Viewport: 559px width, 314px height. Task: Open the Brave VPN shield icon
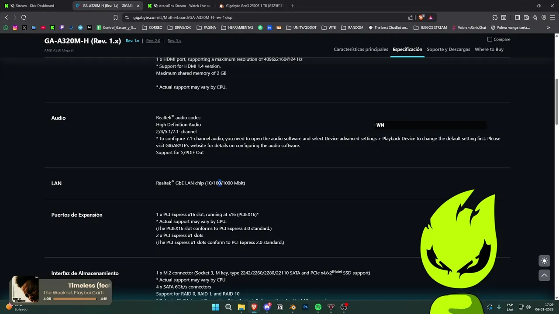pos(544,17)
